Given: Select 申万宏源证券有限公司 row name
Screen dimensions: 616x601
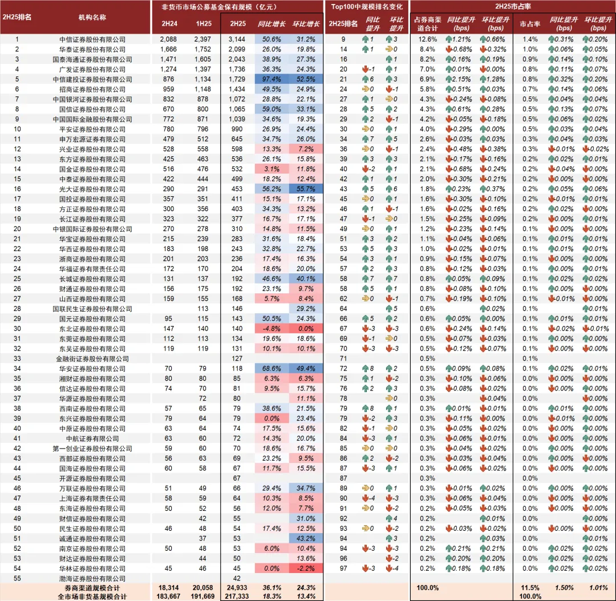Looking at the screenshot, I should (92, 139).
